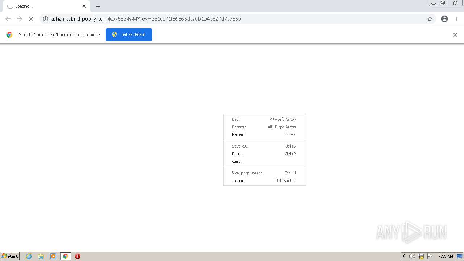View site information icon in address bar
Screen dimensions: 464x261
pos(46,19)
